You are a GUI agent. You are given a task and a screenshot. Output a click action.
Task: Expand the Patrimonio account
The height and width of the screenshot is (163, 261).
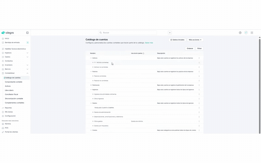coord(91,85)
